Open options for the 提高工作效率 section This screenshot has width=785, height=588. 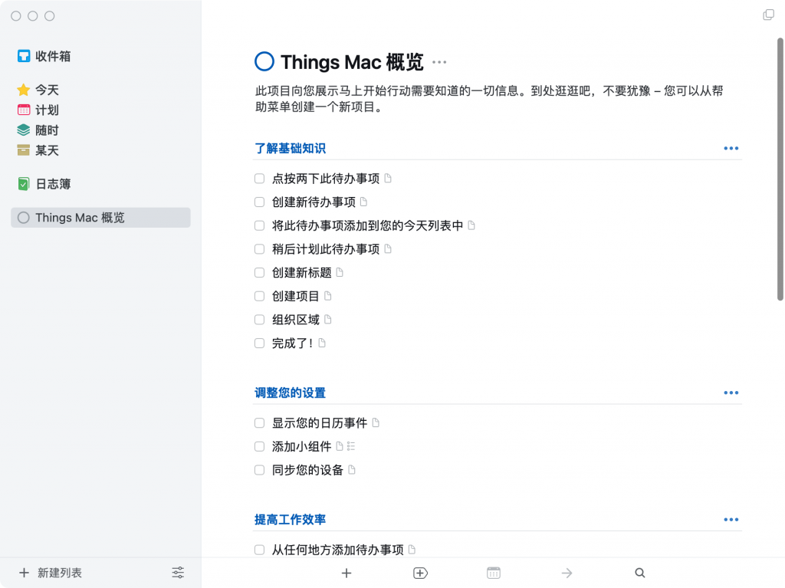(x=730, y=519)
